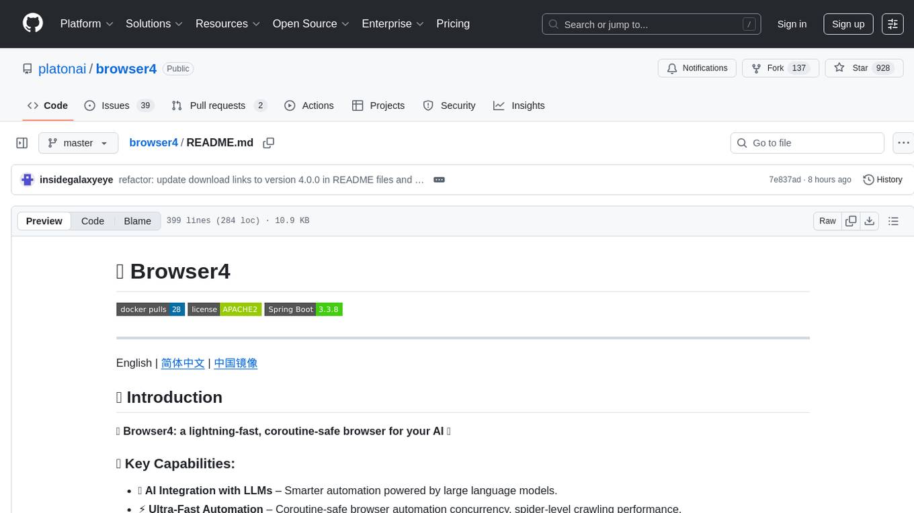
Task: Focus the Go to file input
Action: click(x=807, y=143)
